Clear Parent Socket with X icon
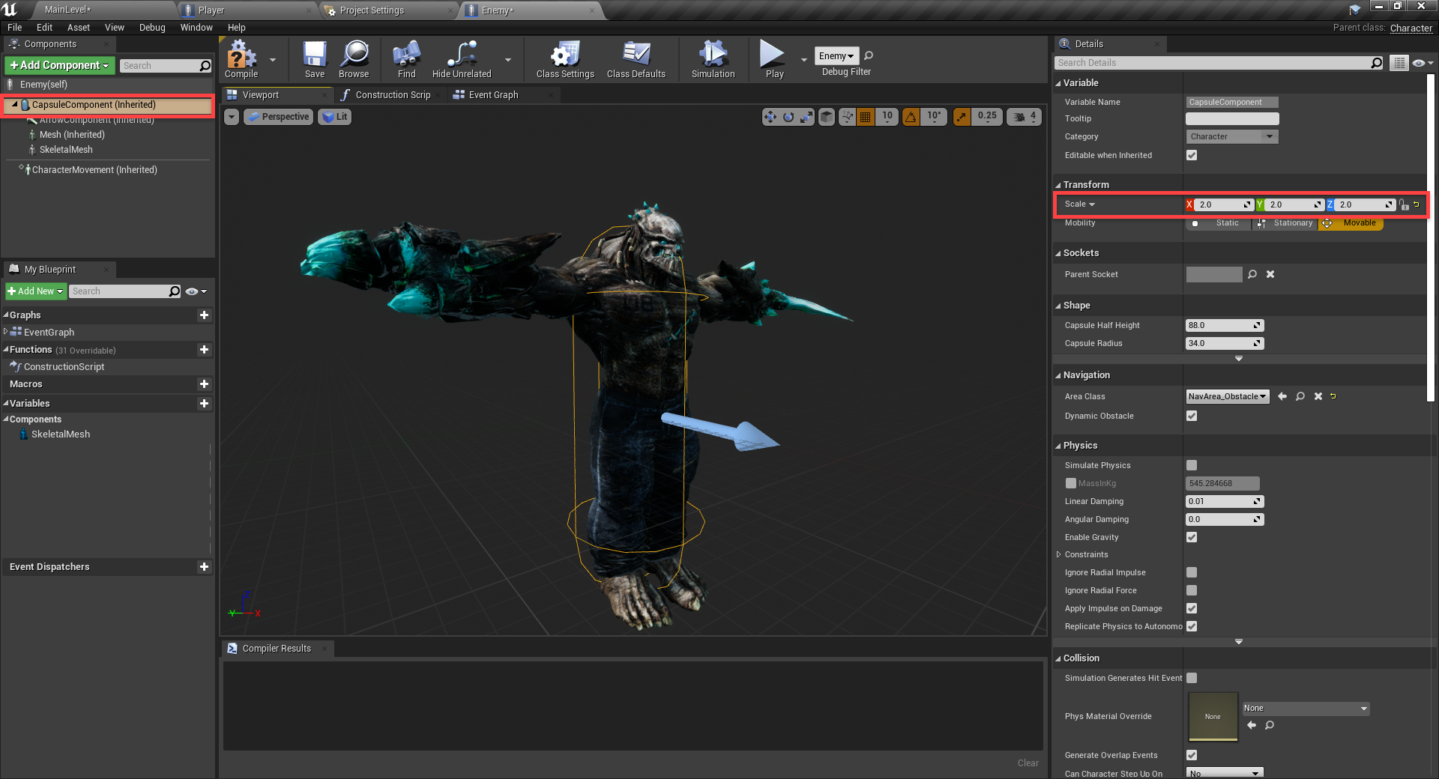The image size is (1439, 779). point(1270,274)
